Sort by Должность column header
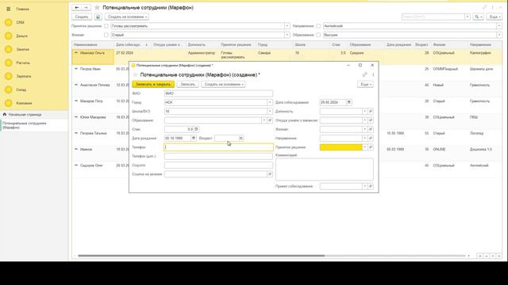The height and width of the screenshot is (285, 508). [202, 44]
